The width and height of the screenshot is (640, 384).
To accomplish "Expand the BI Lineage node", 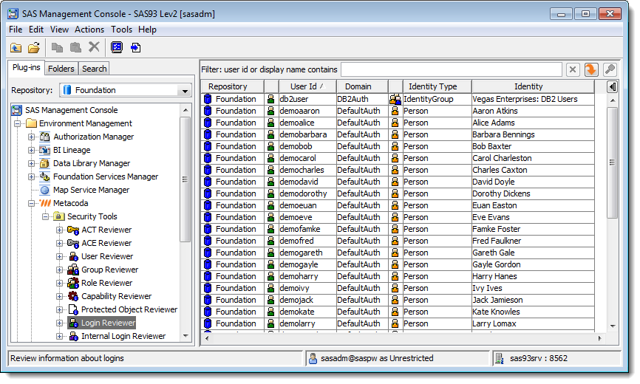I will pyautogui.click(x=32, y=150).
